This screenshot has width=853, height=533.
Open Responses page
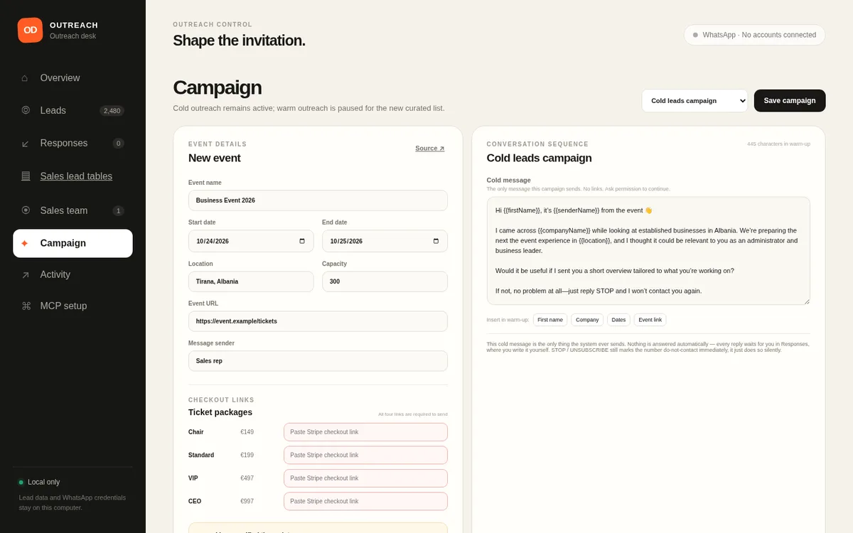73,144
